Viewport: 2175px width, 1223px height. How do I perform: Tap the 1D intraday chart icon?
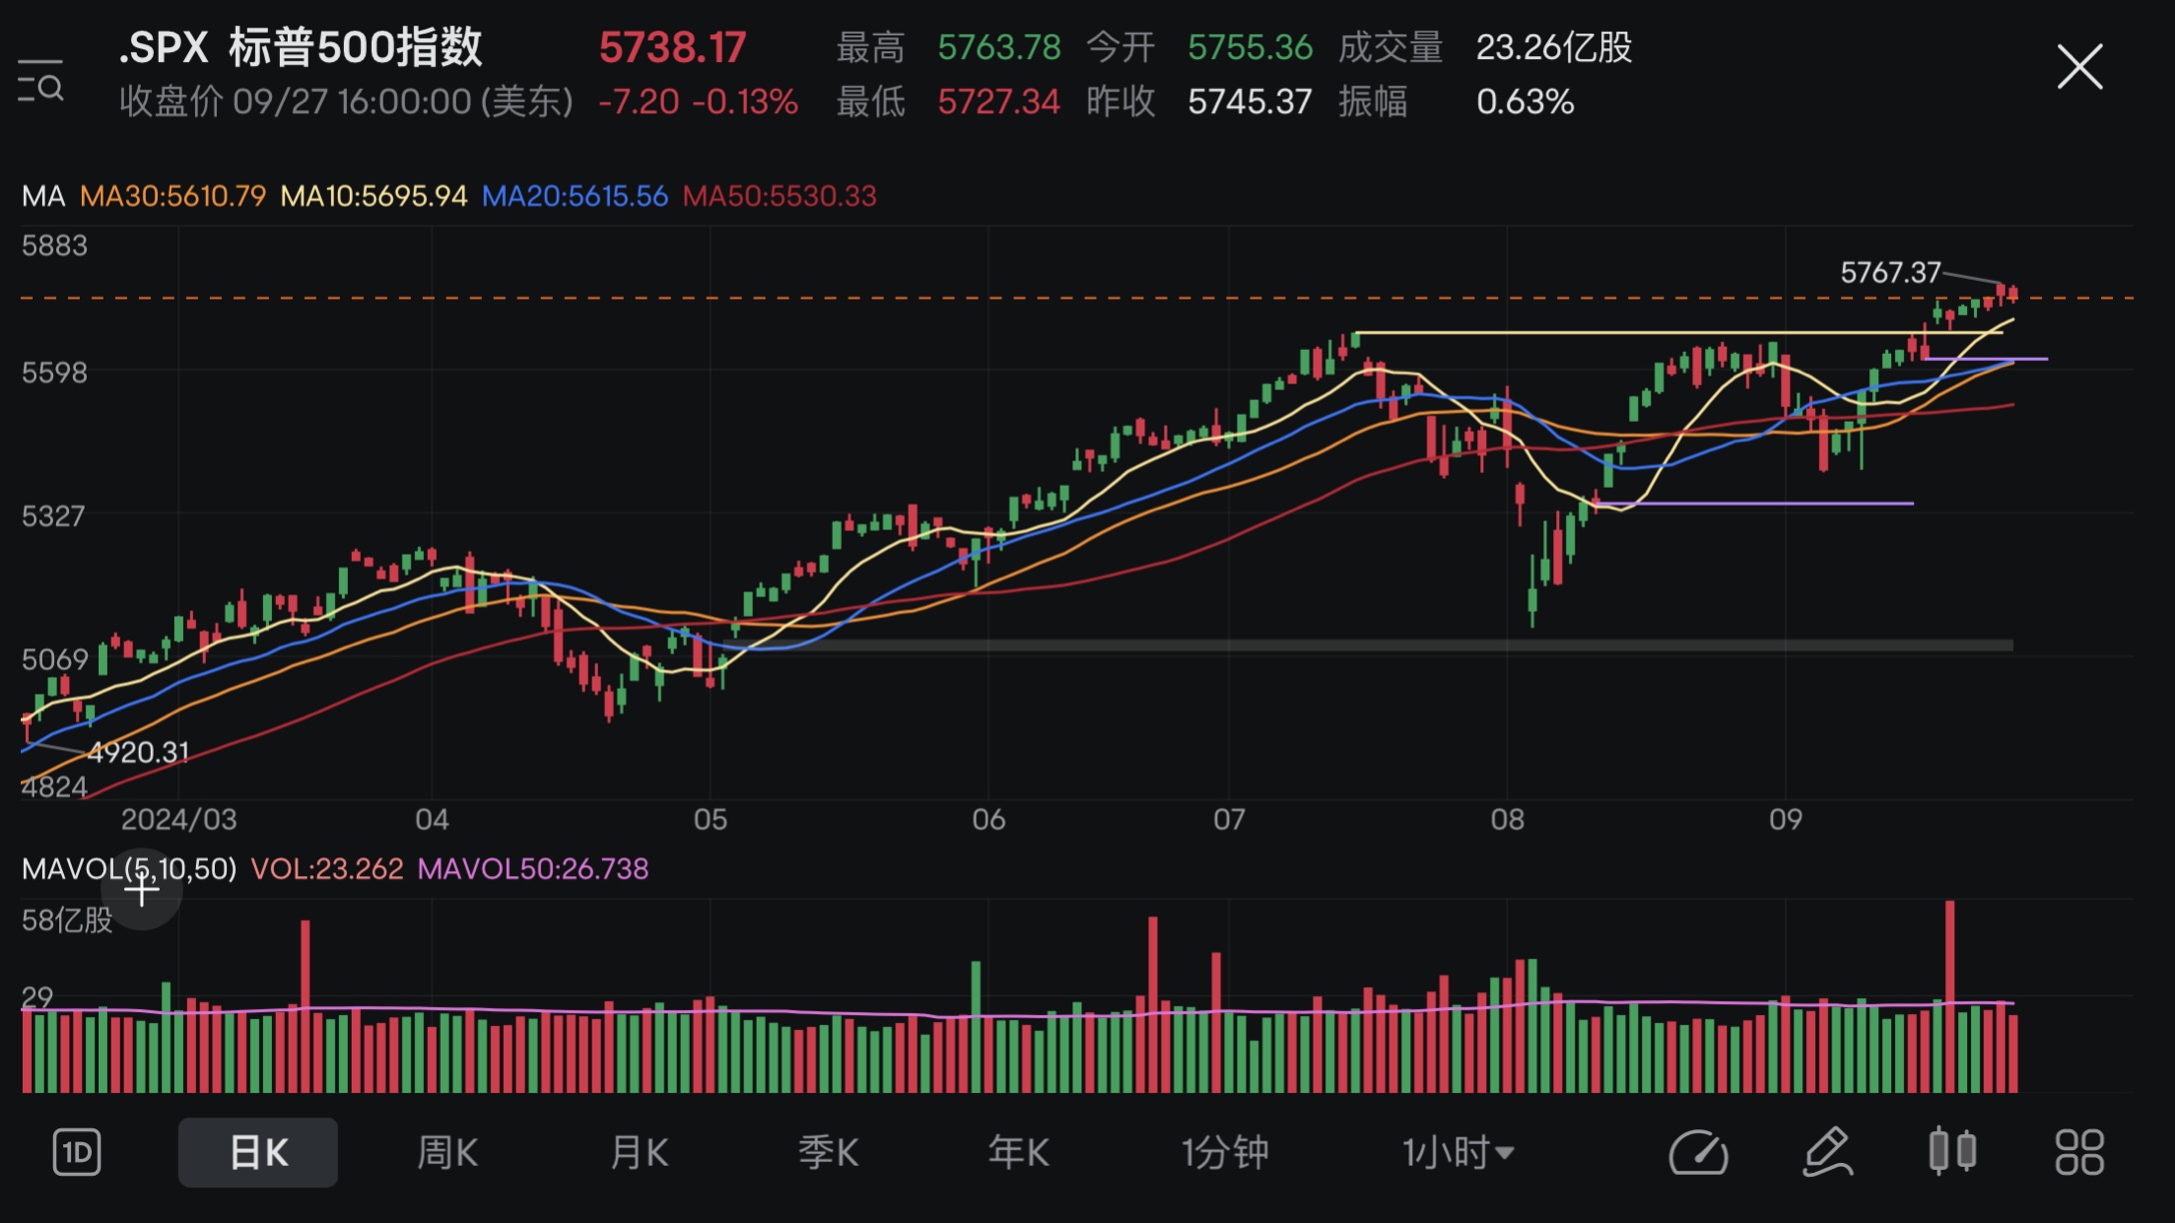click(77, 1152)
